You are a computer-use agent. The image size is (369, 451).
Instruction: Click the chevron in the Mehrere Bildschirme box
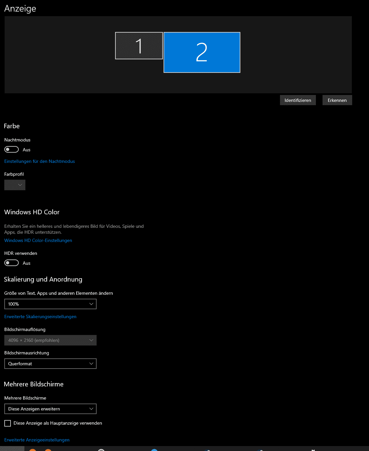91,409
